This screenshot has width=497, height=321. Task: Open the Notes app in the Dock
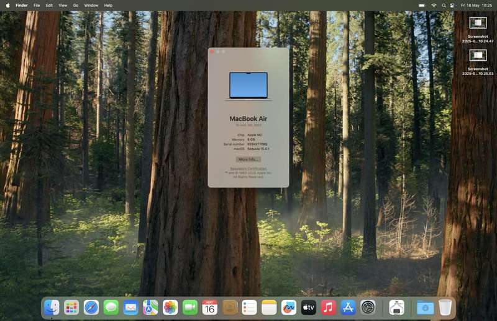click(x=269, y=307)
